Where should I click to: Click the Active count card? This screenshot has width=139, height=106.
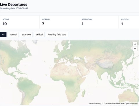(x=20, y=22)
